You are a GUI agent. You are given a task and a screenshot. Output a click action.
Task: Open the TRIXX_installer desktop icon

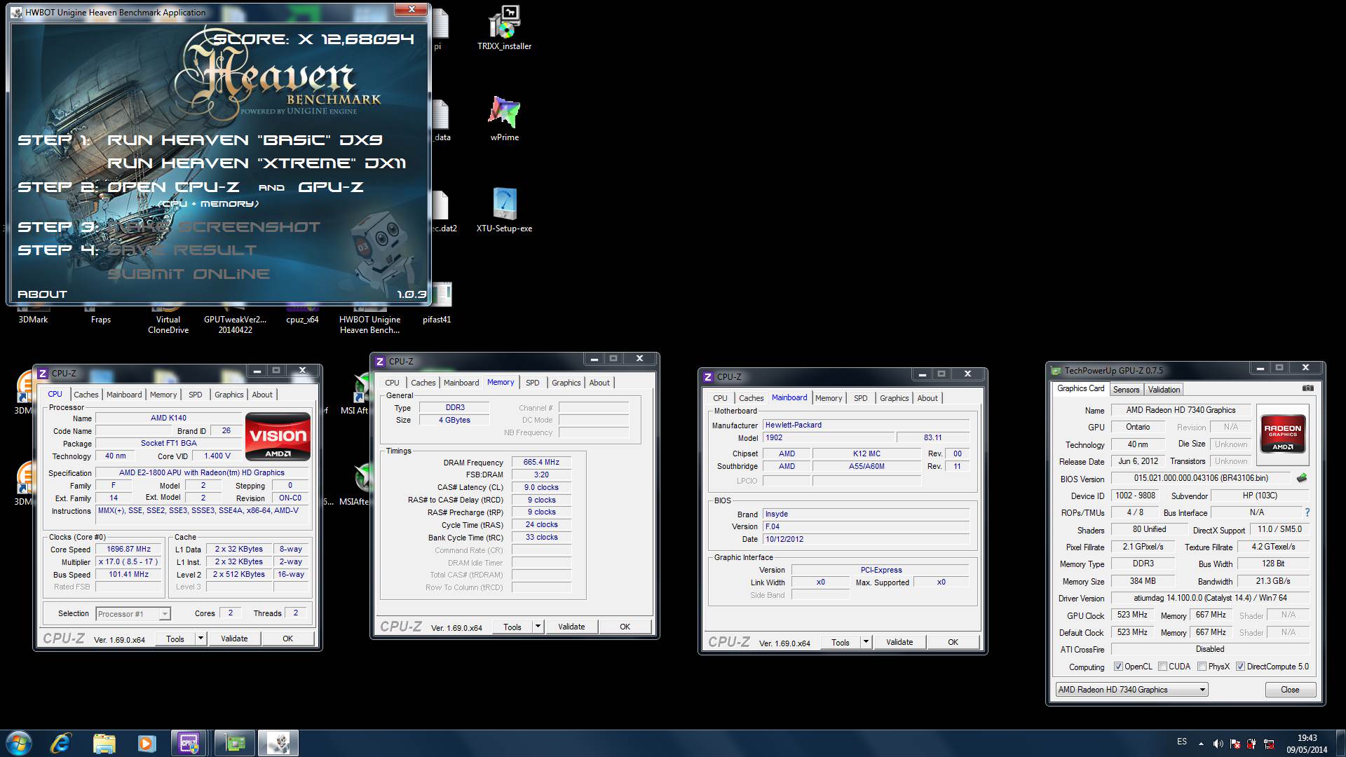(x=504, y=29)
